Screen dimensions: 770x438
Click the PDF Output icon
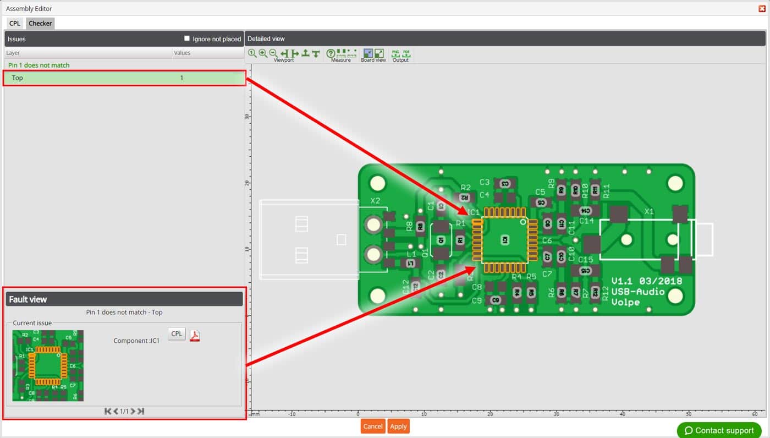click(406, 53)
